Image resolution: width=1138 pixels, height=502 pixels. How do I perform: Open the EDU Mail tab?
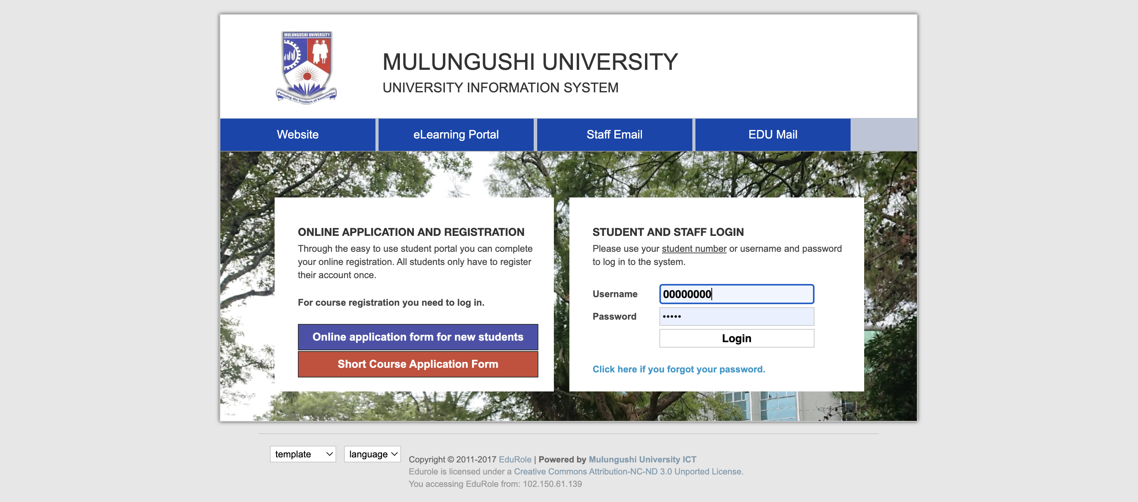[772, 134]
